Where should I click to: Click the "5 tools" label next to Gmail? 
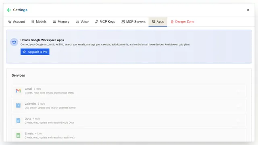tap(37, 89)
